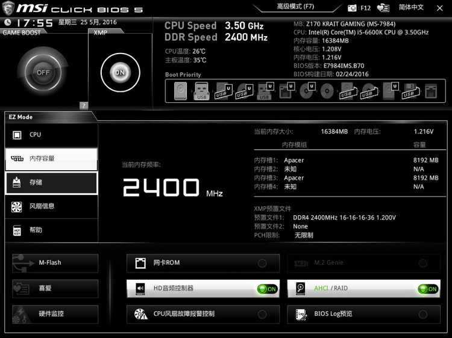Select the CPU item in EZ Mode sidebar
Image resolution: width=452 pixels, height=338 pixels.
51,135
